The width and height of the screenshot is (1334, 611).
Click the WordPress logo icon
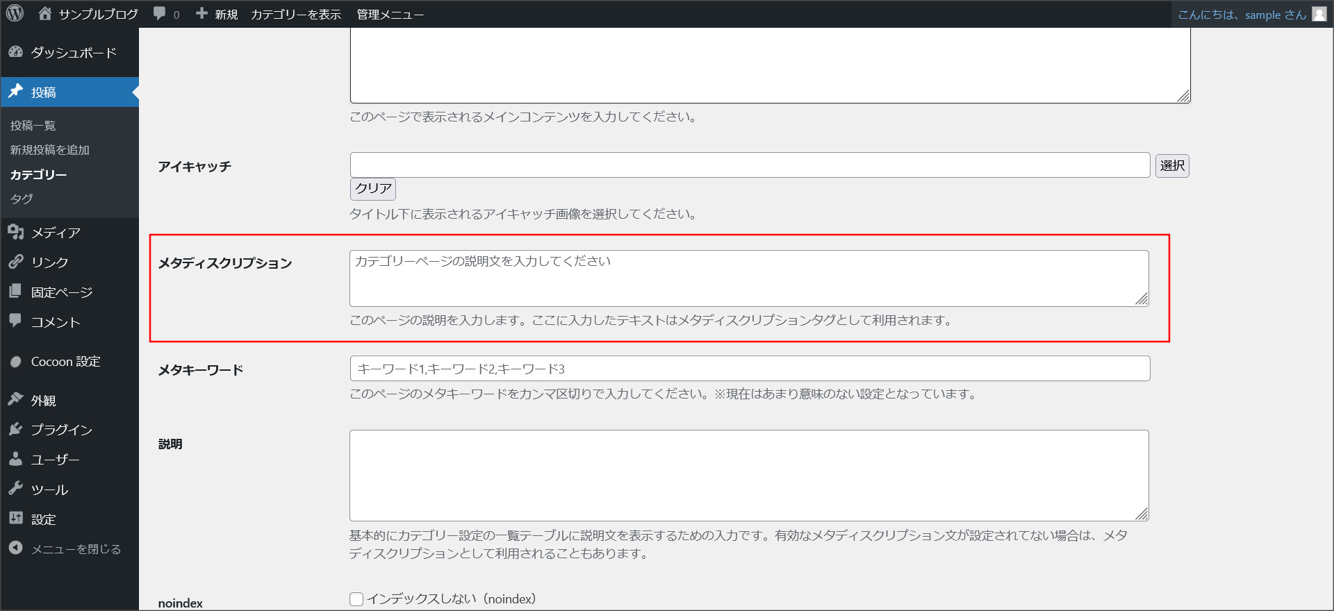15,13
